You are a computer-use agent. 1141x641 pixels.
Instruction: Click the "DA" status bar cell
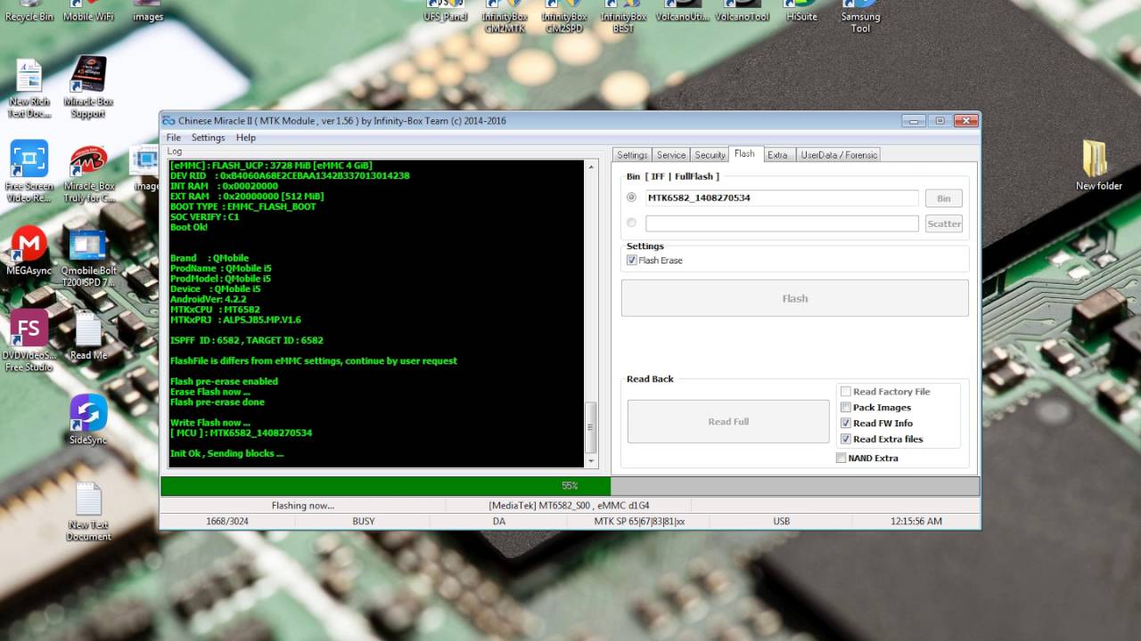[x=499, y=522]
